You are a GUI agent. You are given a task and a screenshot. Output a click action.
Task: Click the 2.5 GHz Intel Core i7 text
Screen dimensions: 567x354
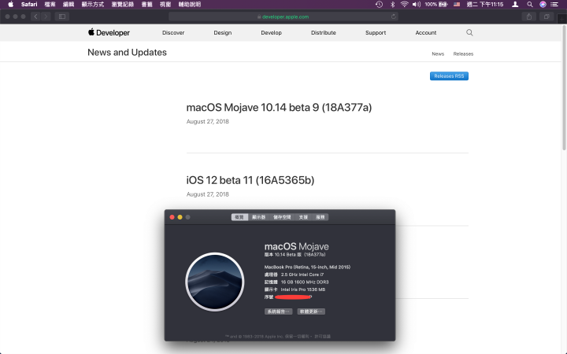(302, 275)
